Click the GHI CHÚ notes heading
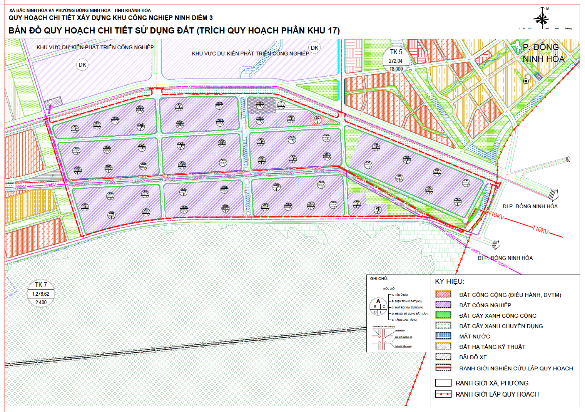This screenshot has width=585, height=412. click(379, 279)
